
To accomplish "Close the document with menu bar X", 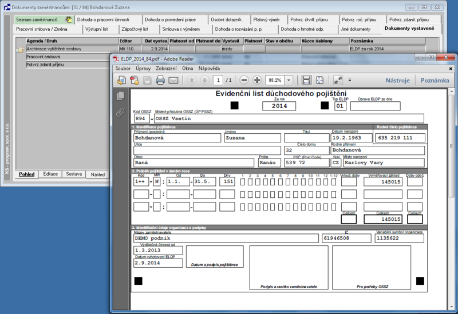I will [451, 69].
